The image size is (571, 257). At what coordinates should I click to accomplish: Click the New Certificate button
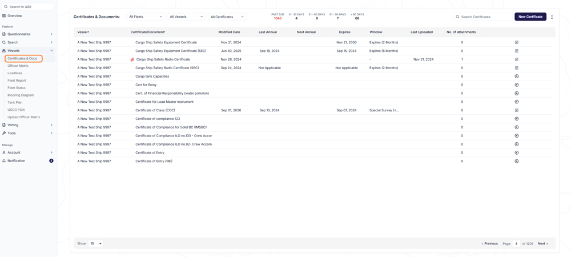coord(530,17)
